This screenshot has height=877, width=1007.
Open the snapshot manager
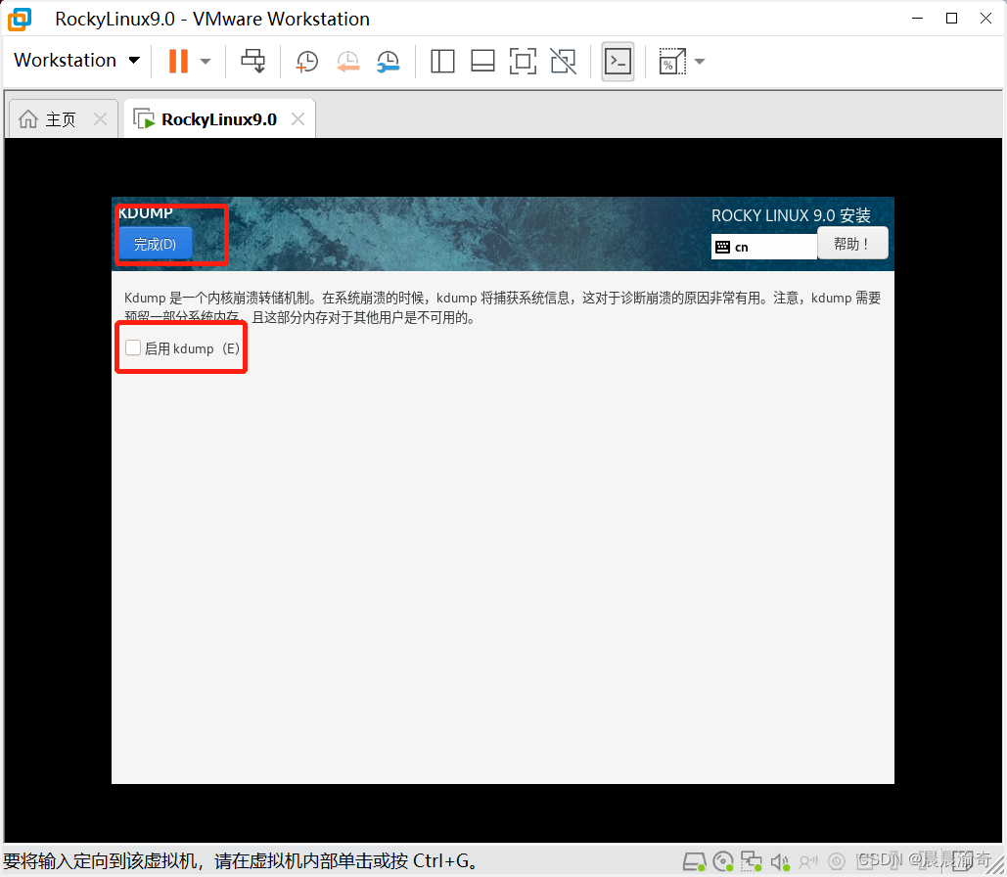click(x=388, y=62)
